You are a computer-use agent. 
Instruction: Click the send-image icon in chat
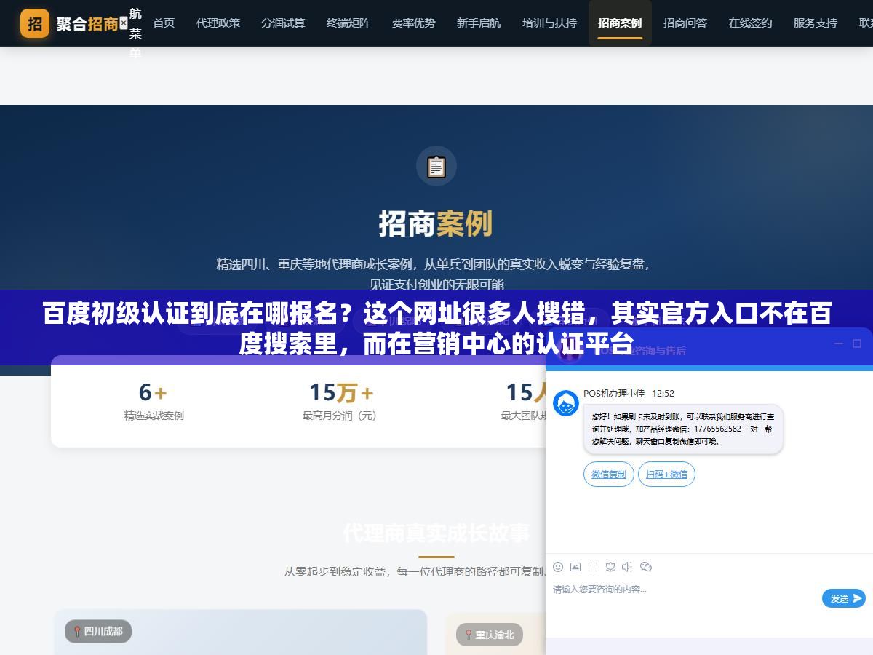click(575, 567)
